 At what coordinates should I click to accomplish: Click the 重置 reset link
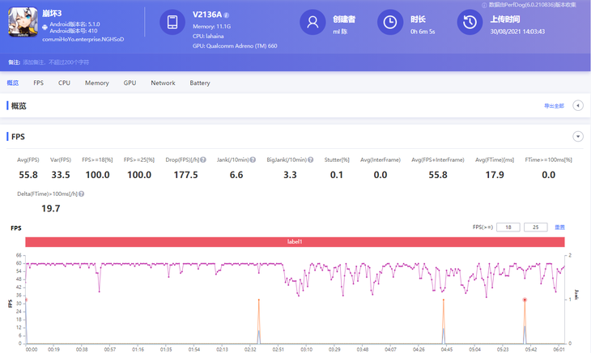pyautogui.click(x=559, y=228)
